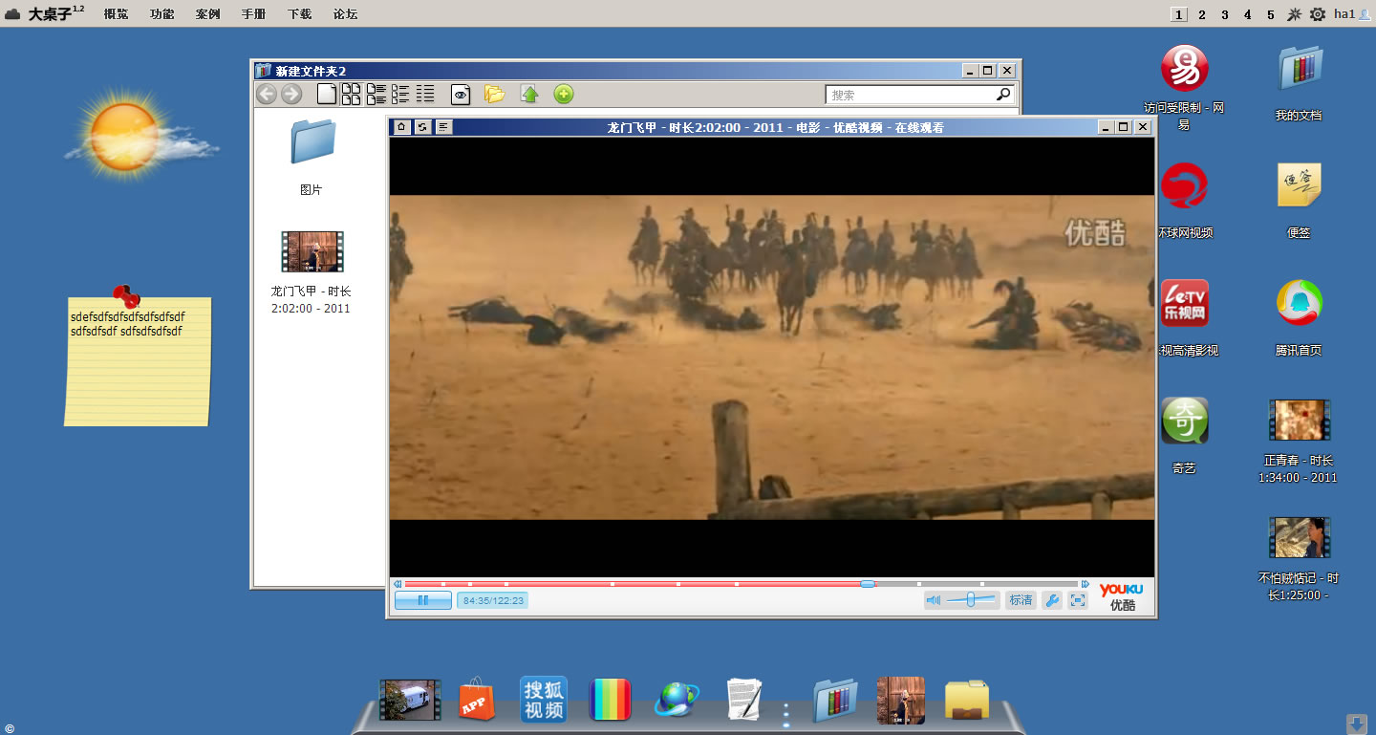Mute the player volume speaker icon
This screenshot has width=1376, height=735.
tap(934, 600)
